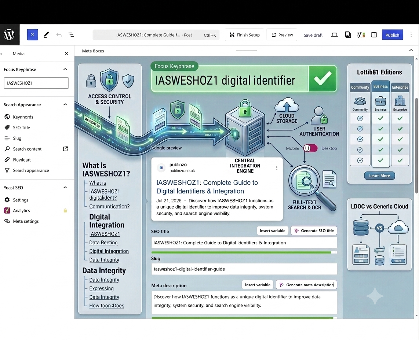Open the Data Reeting contents link
419x340 pixels.
tap(103, 243)
